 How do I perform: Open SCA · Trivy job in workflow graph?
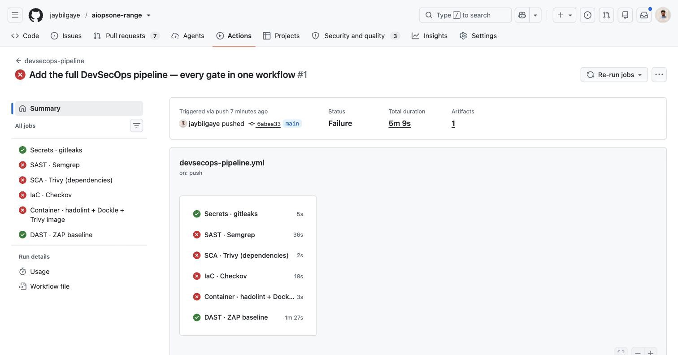[248, 255]
